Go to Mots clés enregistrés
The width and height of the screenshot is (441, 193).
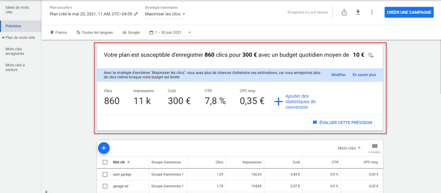tap(15, 51)
